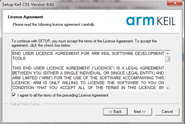Click the 'To continue with SETUP' instruction text

click(x=84, y=43)
